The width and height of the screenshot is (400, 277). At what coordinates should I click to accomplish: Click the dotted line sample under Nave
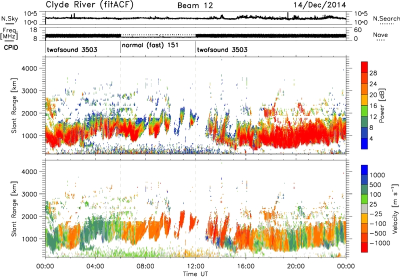point(380,40)
